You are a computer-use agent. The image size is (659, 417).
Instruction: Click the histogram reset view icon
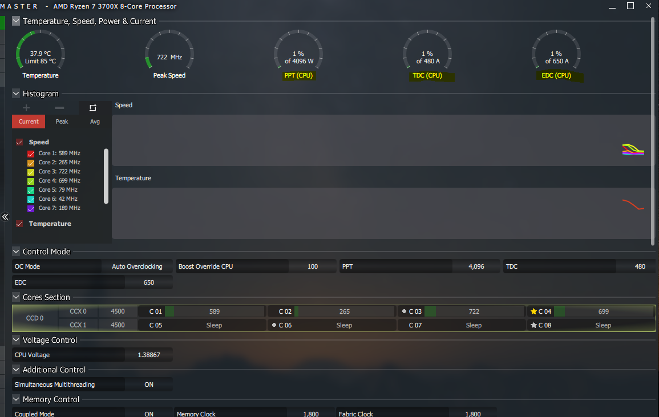click(x=93, y=108)
